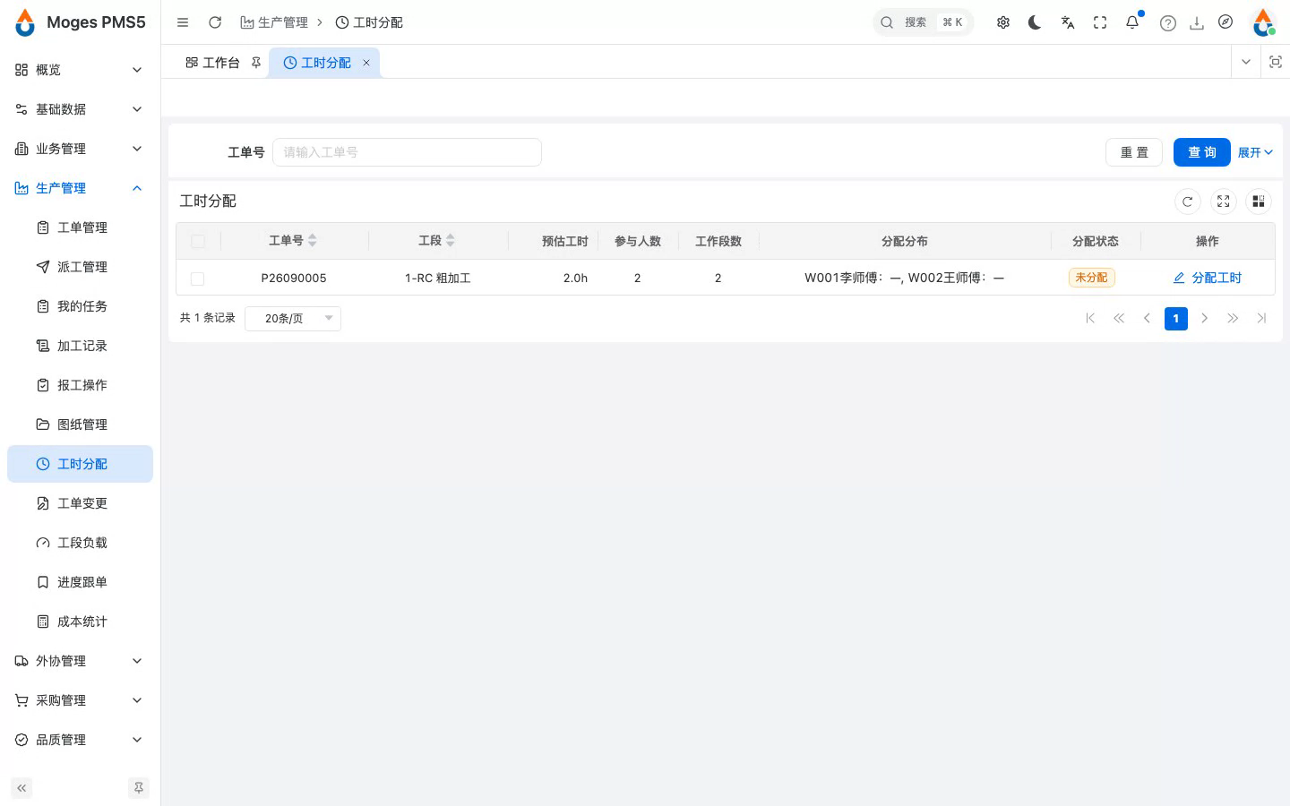Screen dimensions: 1290x806
Task: Expand the 采购管理 menu
Action: [x=80, y=700]
